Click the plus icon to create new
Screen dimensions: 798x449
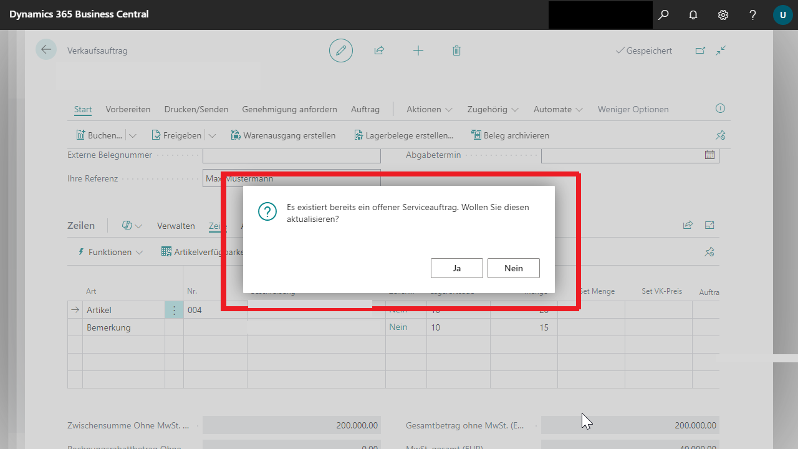point(418,51)
